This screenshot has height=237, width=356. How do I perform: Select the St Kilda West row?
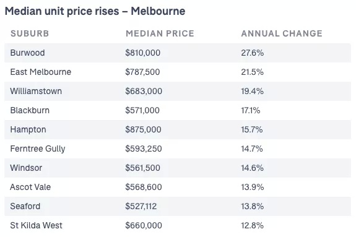click(178, 225)
